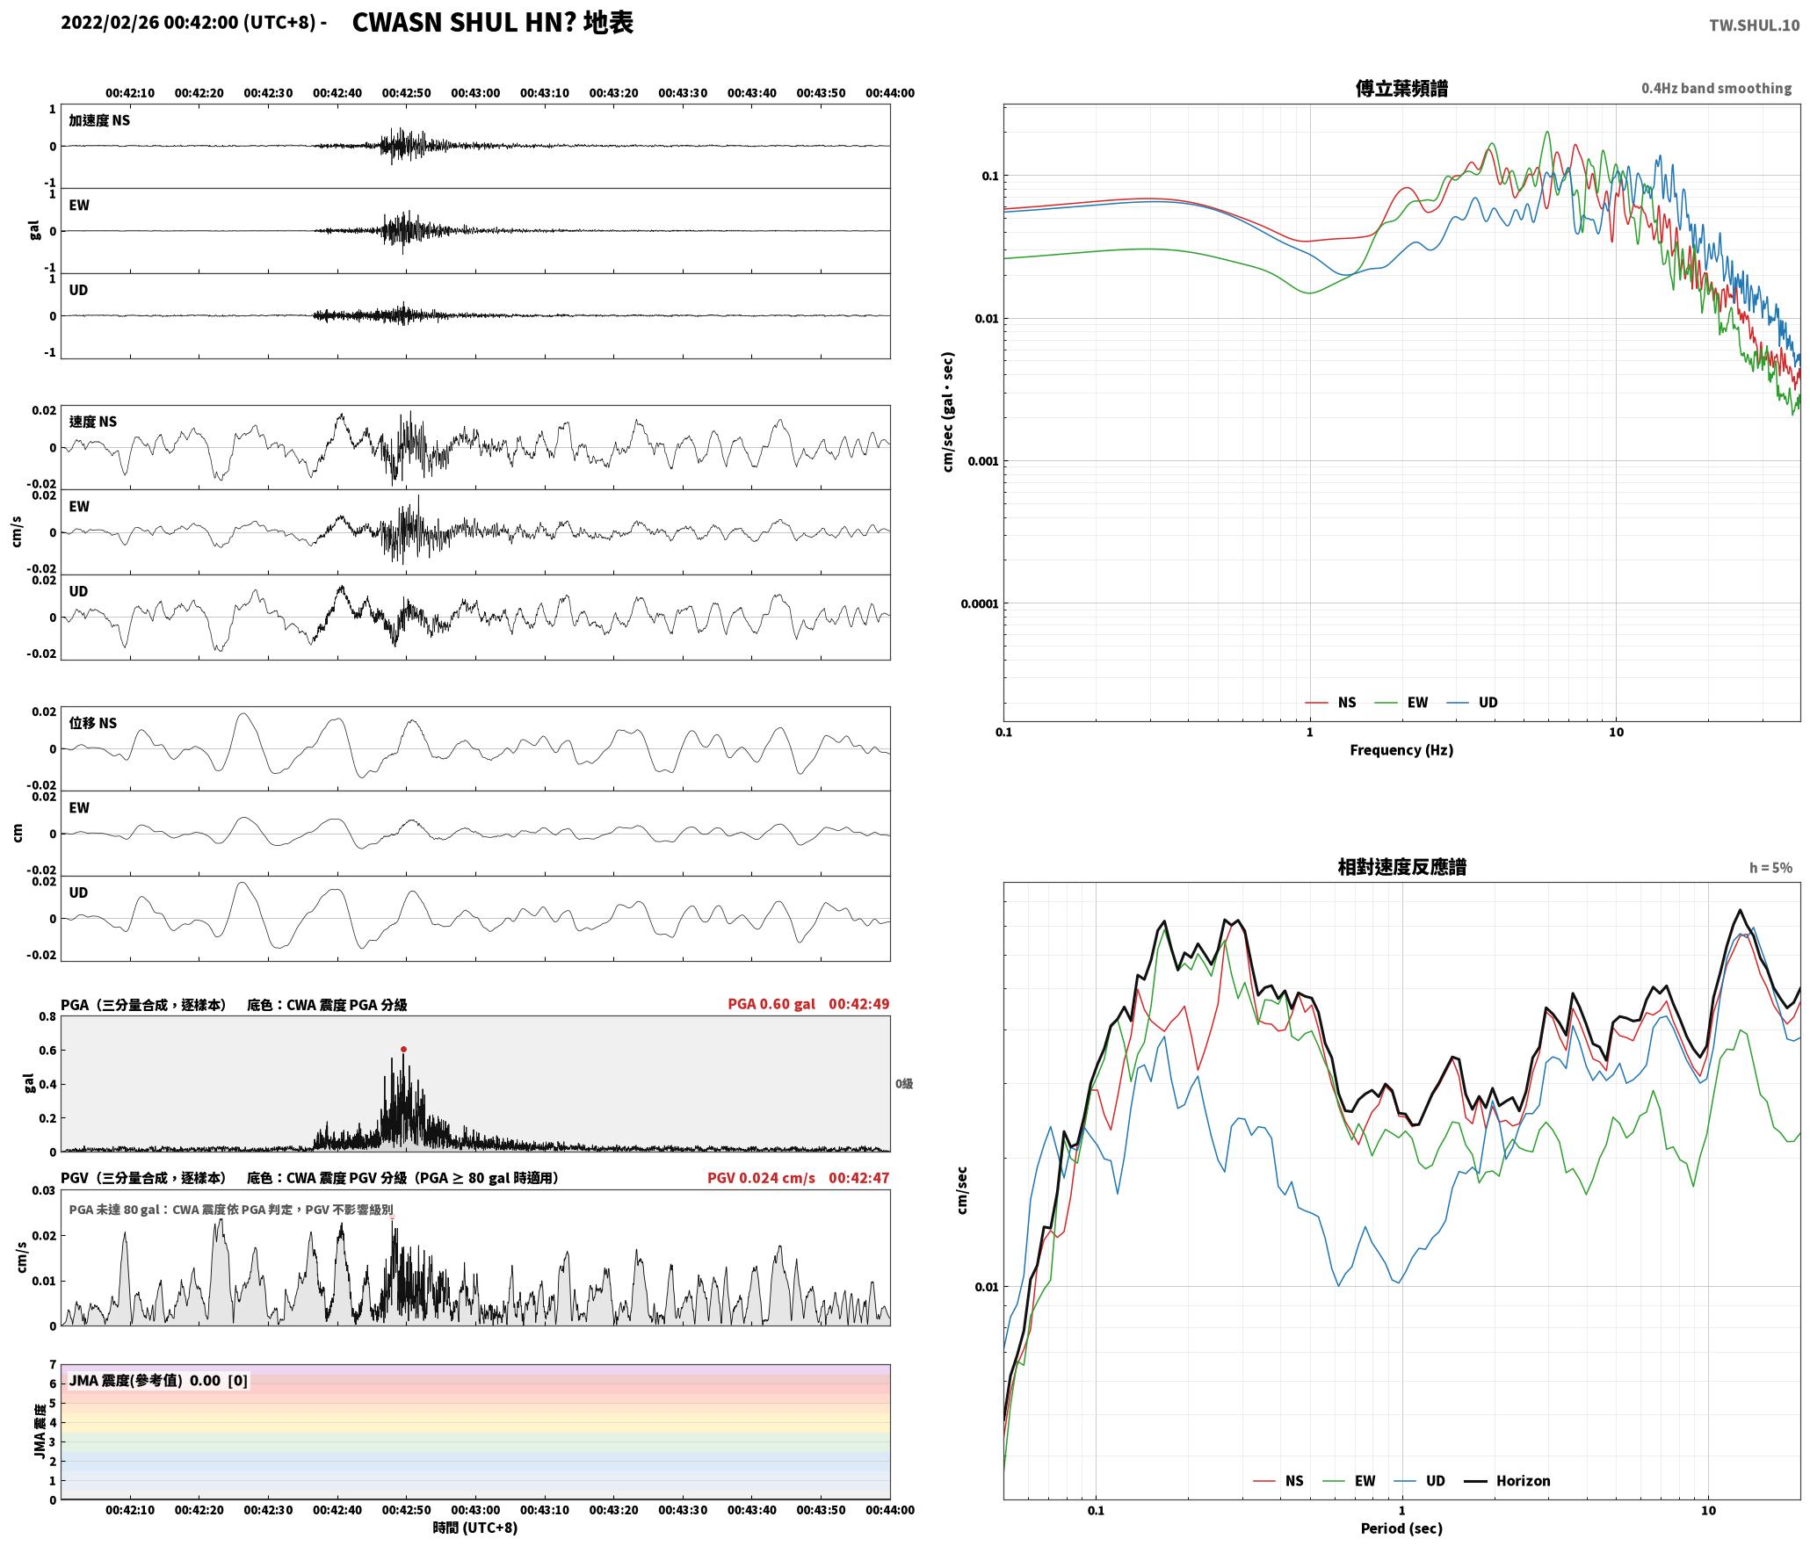Click the NS legend entry in Fourier spectrum
This screenshot has width=1810, height=1546.
pos(1330,703)
